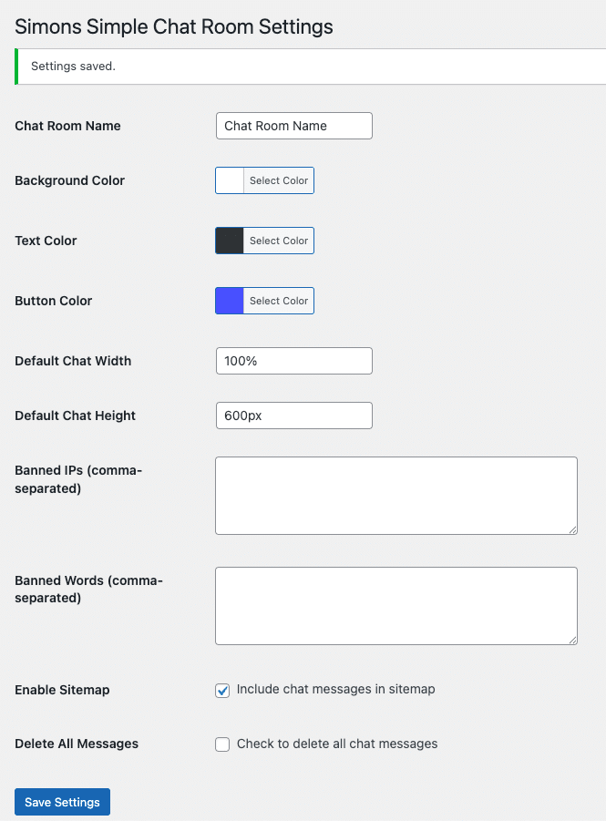Image resolution: width=606 pixels, height=821 pixels.
Task: Focus the Default Chat Width field
Action: click(293, 361)
